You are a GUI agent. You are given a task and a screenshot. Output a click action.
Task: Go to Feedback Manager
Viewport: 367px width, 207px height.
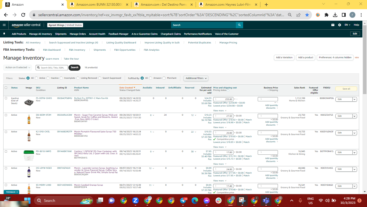pyautogui.click(x=118, y=34)
